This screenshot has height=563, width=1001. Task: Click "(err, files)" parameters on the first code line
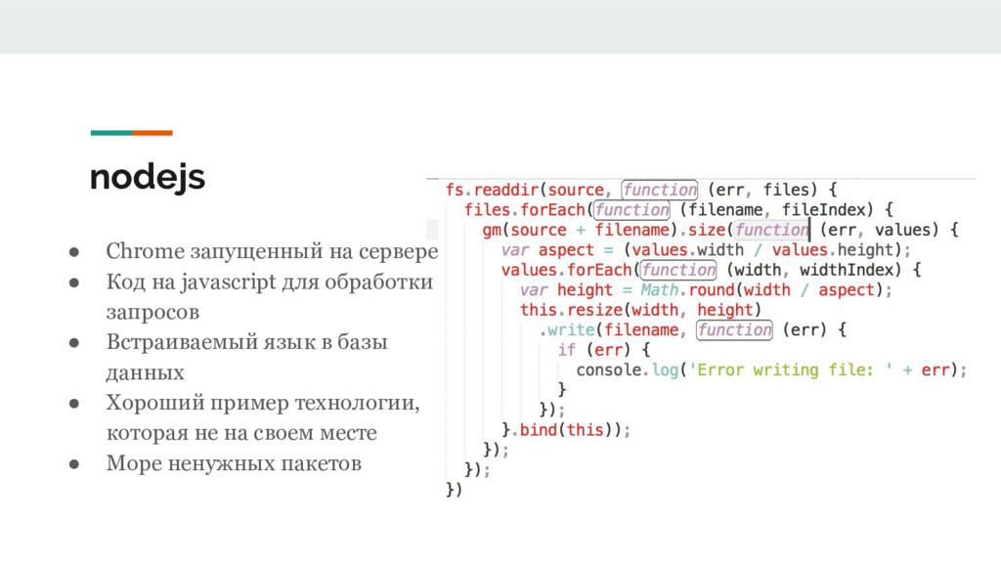762,190
